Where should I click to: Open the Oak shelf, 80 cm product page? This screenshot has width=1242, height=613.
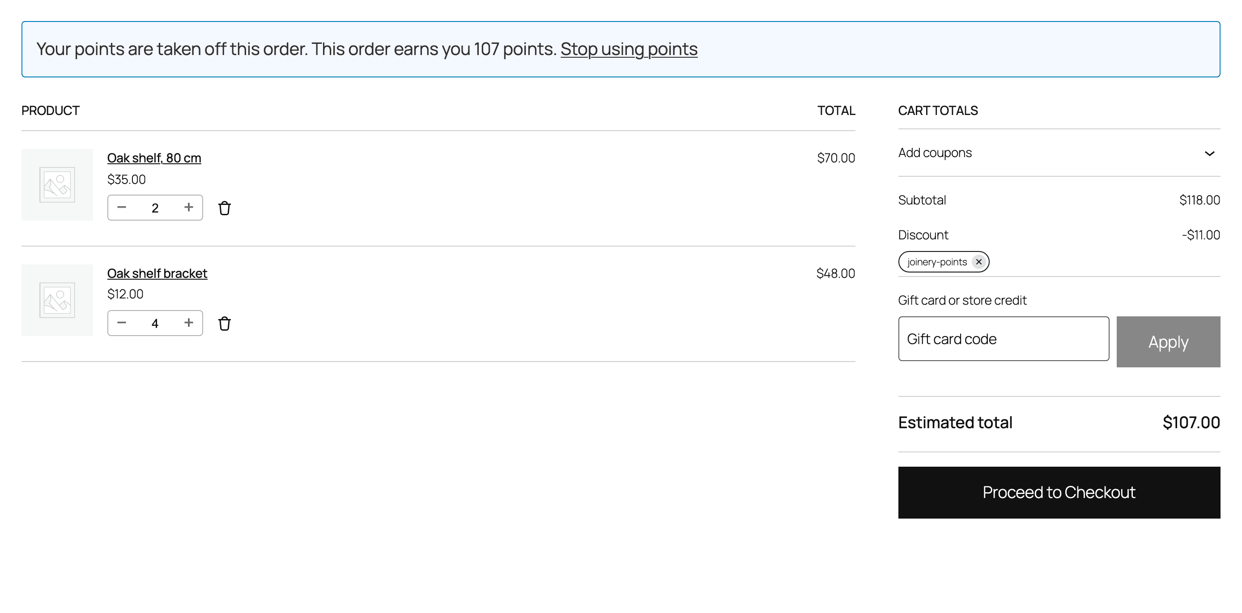click(x=154, y=158)
